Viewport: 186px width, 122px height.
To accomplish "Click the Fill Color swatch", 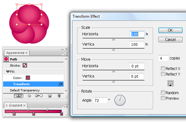I will [28, 78].
